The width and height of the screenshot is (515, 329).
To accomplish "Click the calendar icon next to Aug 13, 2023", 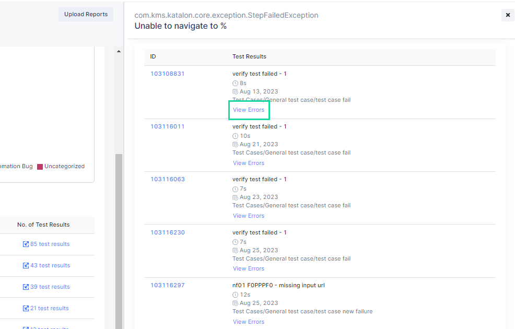I will 235,91.
